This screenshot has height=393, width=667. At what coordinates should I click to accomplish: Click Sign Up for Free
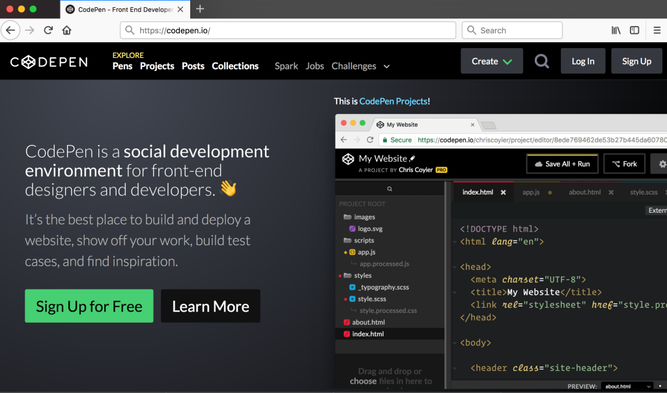point(89,306)
